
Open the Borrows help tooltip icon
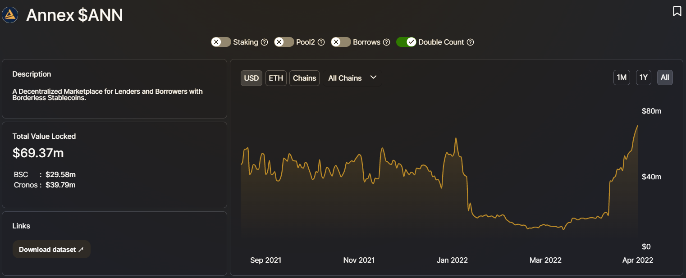point(386,42)
